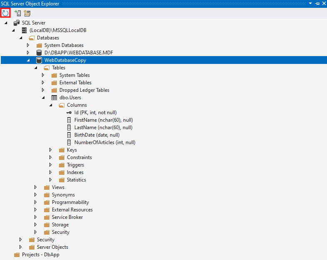Image resolution: width=327 pixels, height=260 pixels.
Task: Click the Projects - DbApp folder icon
Action: [x=17, y=255]
